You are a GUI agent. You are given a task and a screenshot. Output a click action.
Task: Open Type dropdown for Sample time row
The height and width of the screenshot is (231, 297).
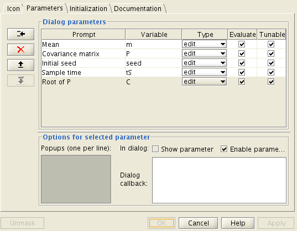204,72
